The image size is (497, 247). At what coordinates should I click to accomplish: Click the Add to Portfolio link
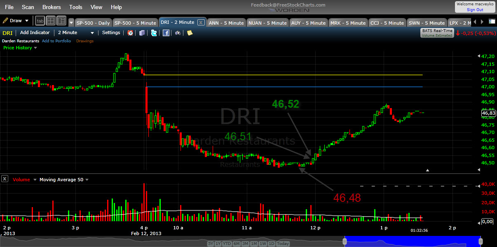click(56, 41)
